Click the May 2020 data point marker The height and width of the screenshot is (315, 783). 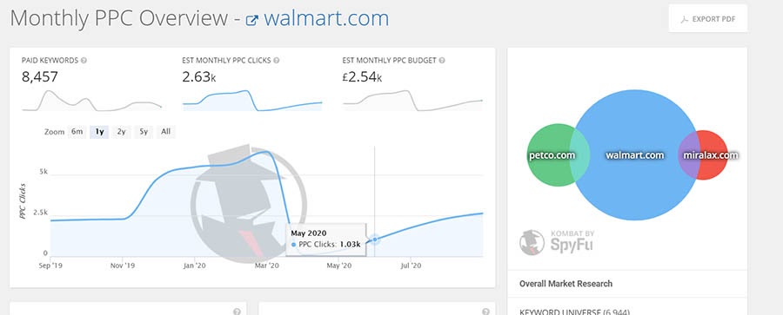374,240
